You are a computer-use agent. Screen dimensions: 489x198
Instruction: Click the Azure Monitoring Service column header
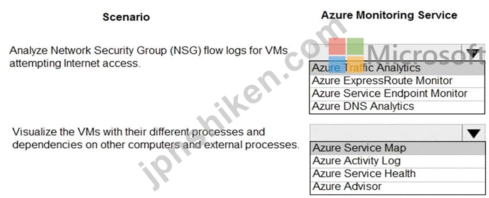click(389, 15)
